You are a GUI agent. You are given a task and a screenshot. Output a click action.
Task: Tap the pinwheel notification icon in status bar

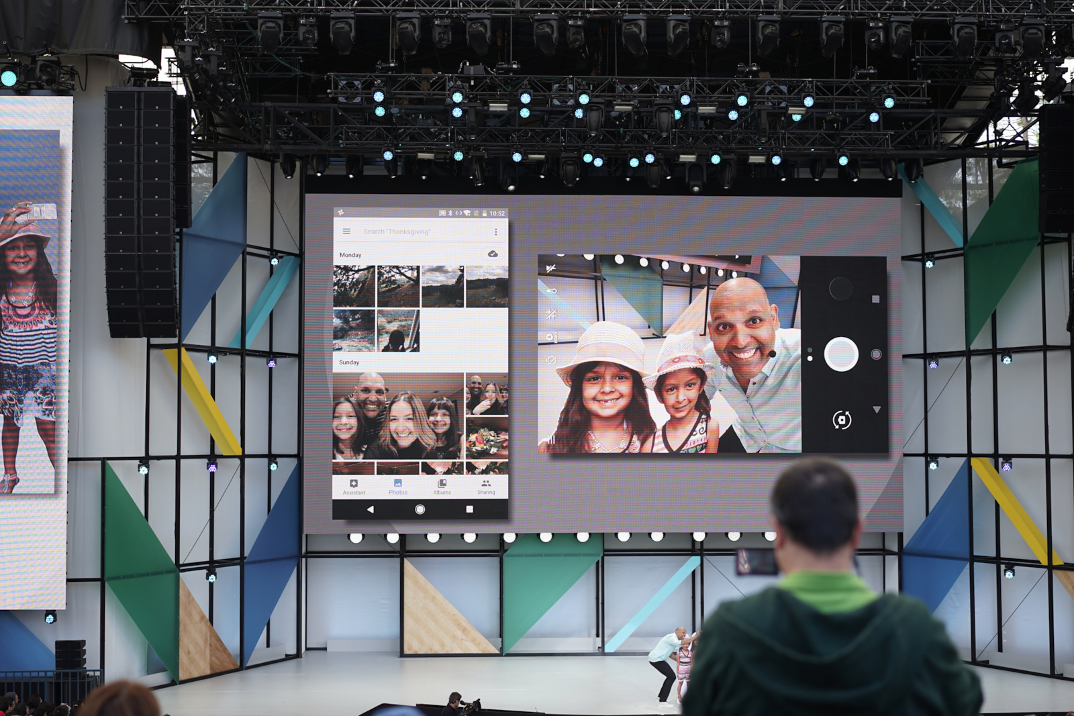(x=341, y=213)
